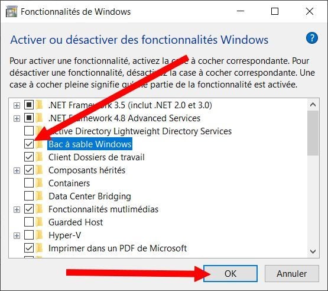This screenshot has width=328, height=291.
Task: Expand the Hyper-V tree node
Action: point(17,236)
